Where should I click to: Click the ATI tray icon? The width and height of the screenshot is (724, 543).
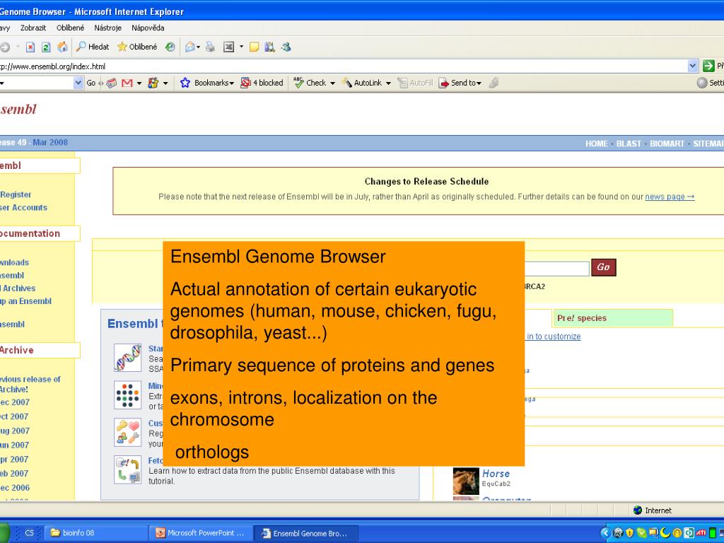click(x=701, y=533)
